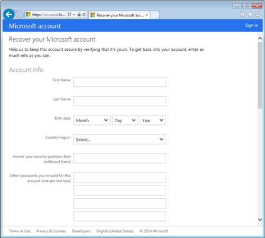Image resolution: width=265 pixels, height=238 pixels.
Task: Close the browser window
Action: point(257,6)
